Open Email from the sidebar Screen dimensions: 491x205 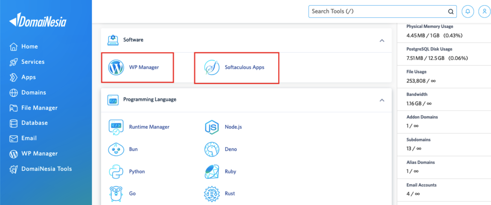pos(29,139)
